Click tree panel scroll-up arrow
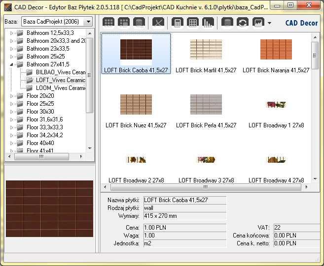The image size is (324, 266). [x=90, y=33]
